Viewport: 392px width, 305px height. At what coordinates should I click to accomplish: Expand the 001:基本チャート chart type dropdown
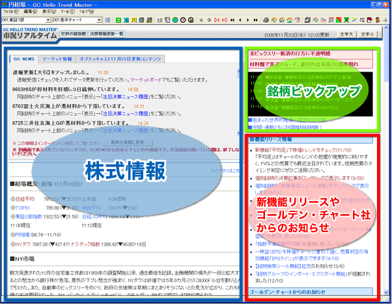[100, 20]
